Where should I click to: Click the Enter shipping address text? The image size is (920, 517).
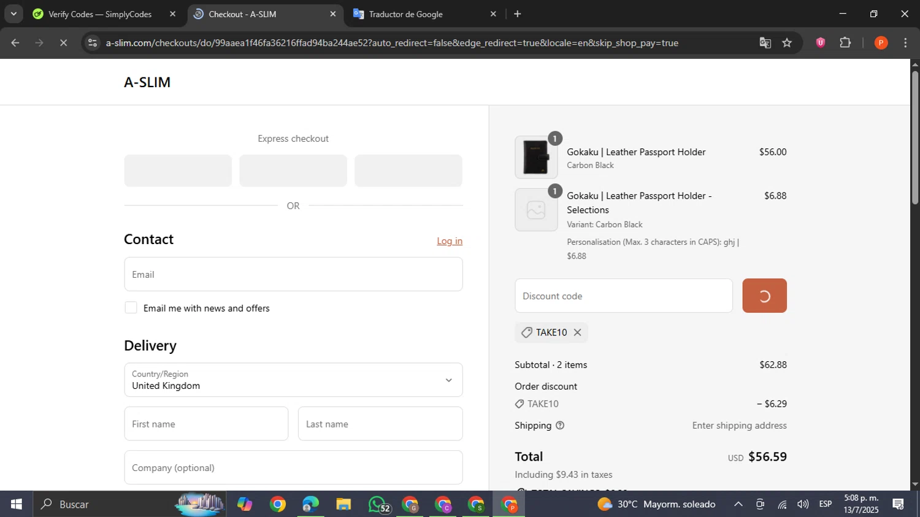(x=739, y=426)
